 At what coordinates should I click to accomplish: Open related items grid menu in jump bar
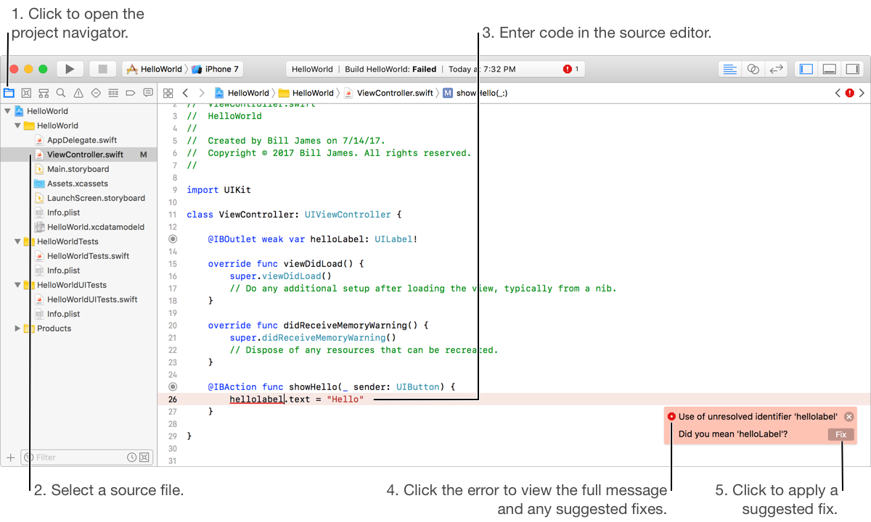click(x=168, y=93)
